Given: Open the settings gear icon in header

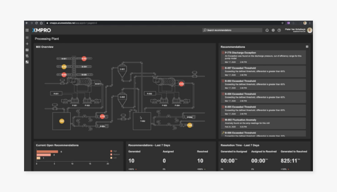Looking at the screenshot, I should 273,30.
